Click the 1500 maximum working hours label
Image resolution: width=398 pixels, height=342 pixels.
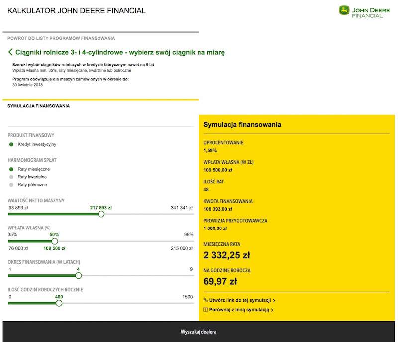(x=188, y=297)
